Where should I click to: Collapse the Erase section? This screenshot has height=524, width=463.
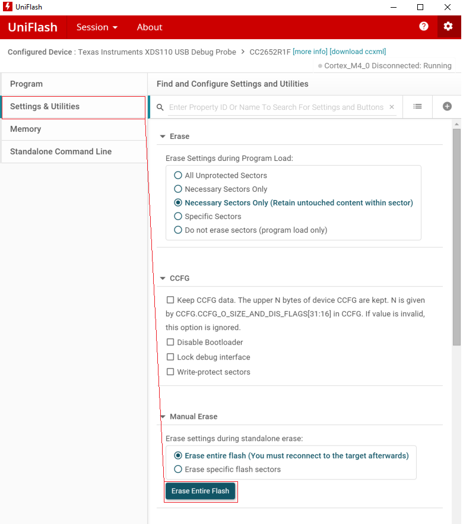coord(162,136)
